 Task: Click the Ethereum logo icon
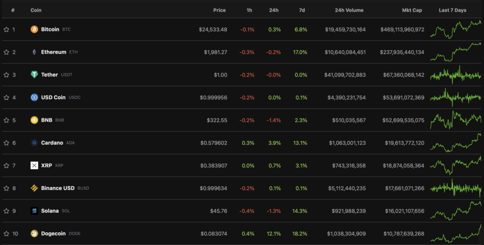34,52
